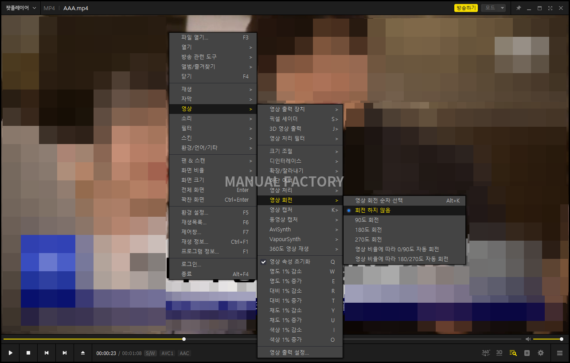Click the Play button
This screenshot has height=363, width=570.
tap(10, 353)
